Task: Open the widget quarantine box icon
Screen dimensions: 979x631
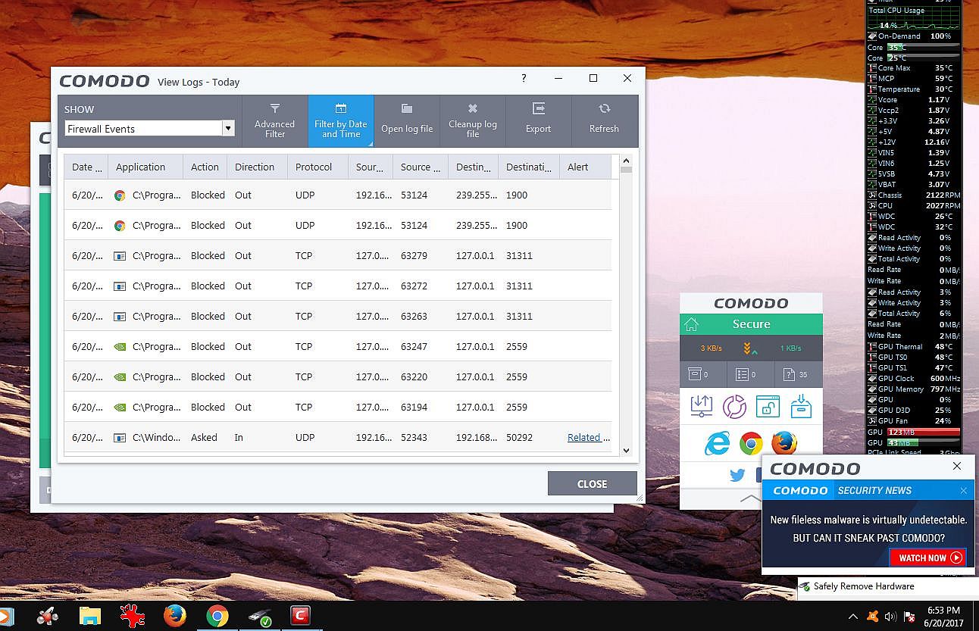Action: point(801,407)
